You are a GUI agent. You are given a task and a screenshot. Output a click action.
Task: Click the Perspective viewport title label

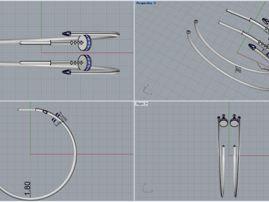[144, 3]
